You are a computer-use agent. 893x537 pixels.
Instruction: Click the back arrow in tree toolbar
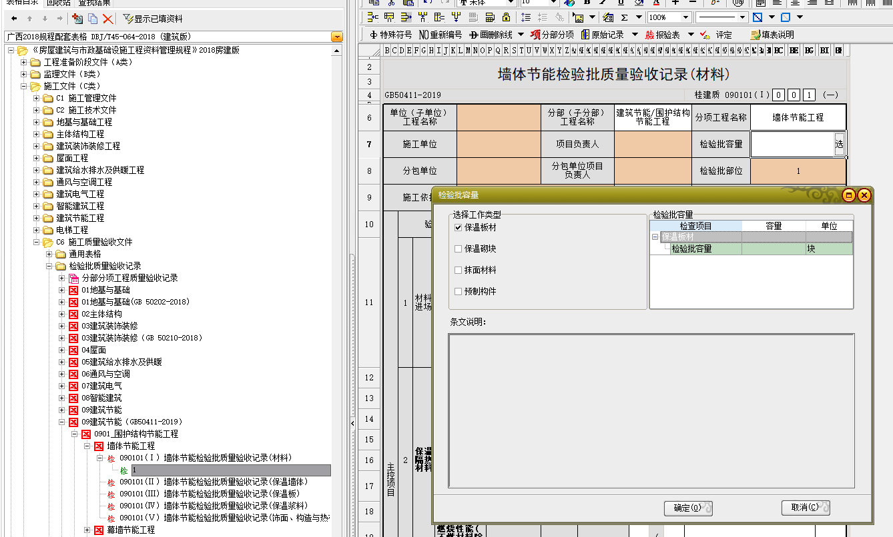coord(14,19)
